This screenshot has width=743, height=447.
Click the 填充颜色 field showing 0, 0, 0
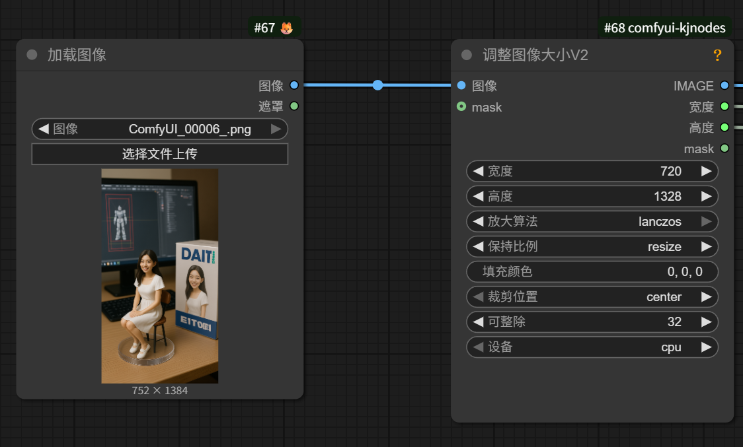[592, 271]
